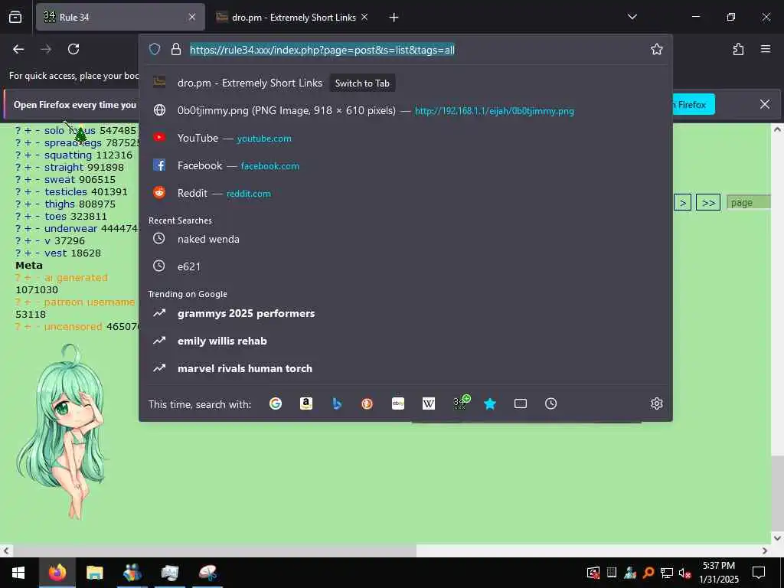Open 0b0tjimmy.png image suggestion
784x588 pixels.
tap(406, 110)
